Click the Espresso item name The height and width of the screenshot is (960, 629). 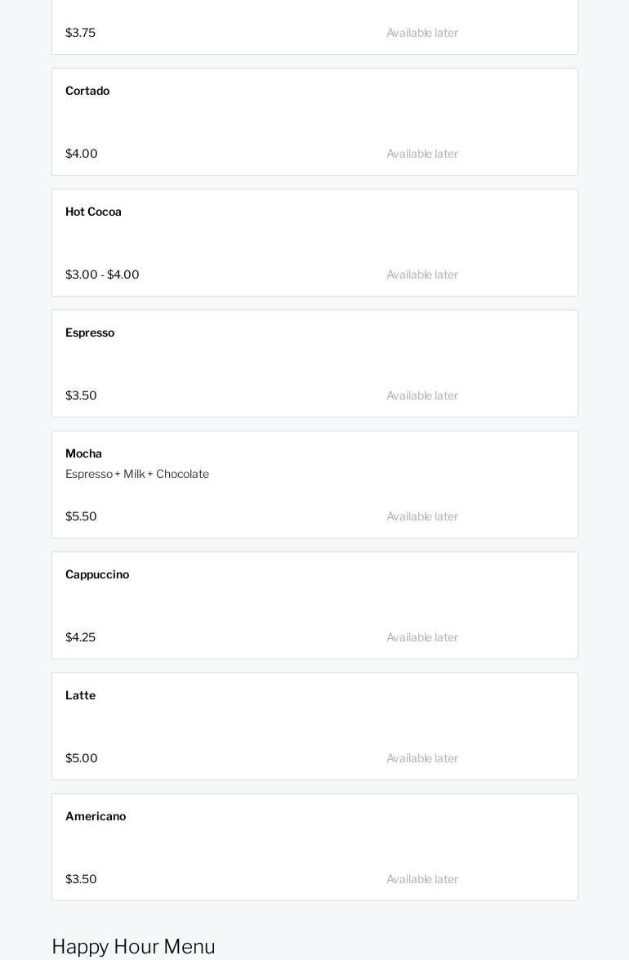[90, 333]
